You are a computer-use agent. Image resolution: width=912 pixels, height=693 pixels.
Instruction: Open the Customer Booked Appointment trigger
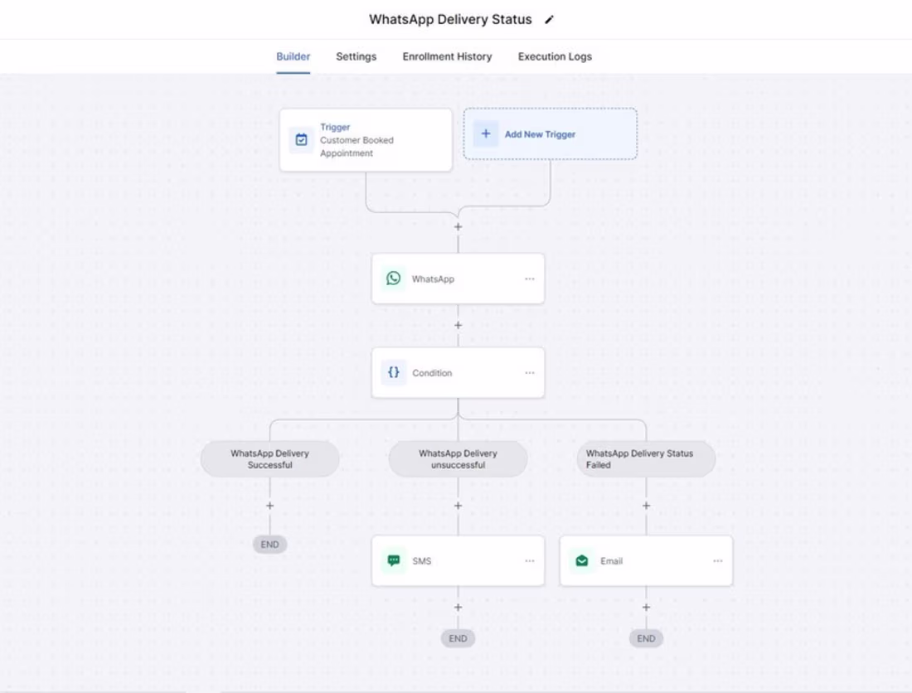pos(366,140)
